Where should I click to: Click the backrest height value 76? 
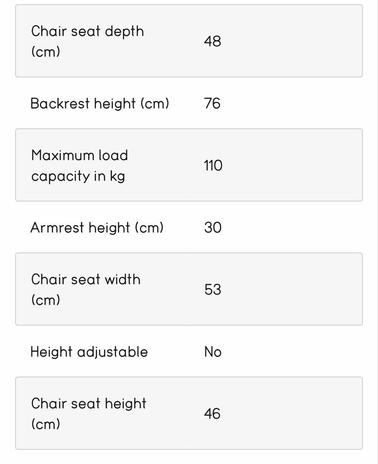(x=212, y=103)
